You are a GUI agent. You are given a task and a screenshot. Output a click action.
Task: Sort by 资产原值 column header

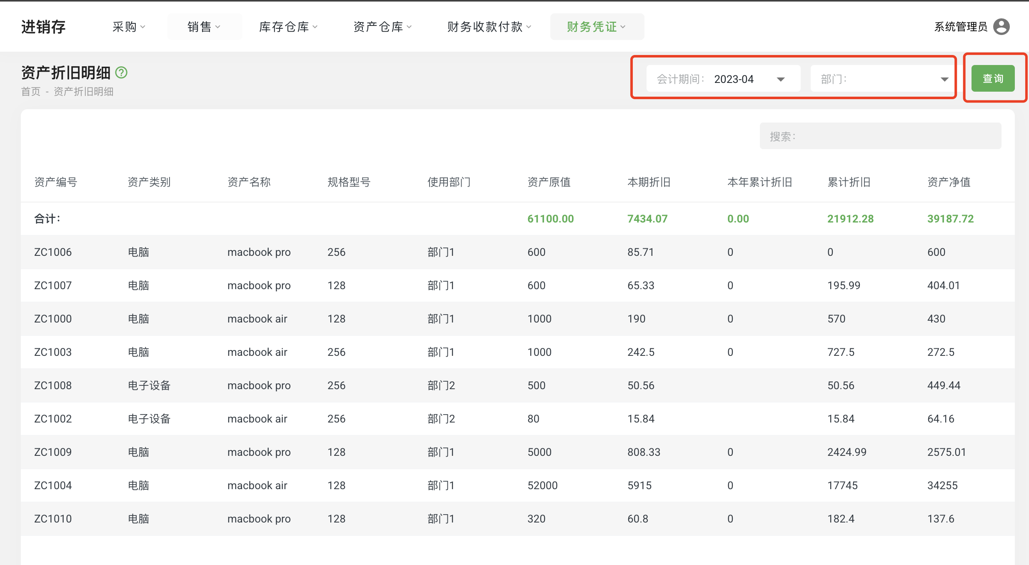click(x=549, y=182)
